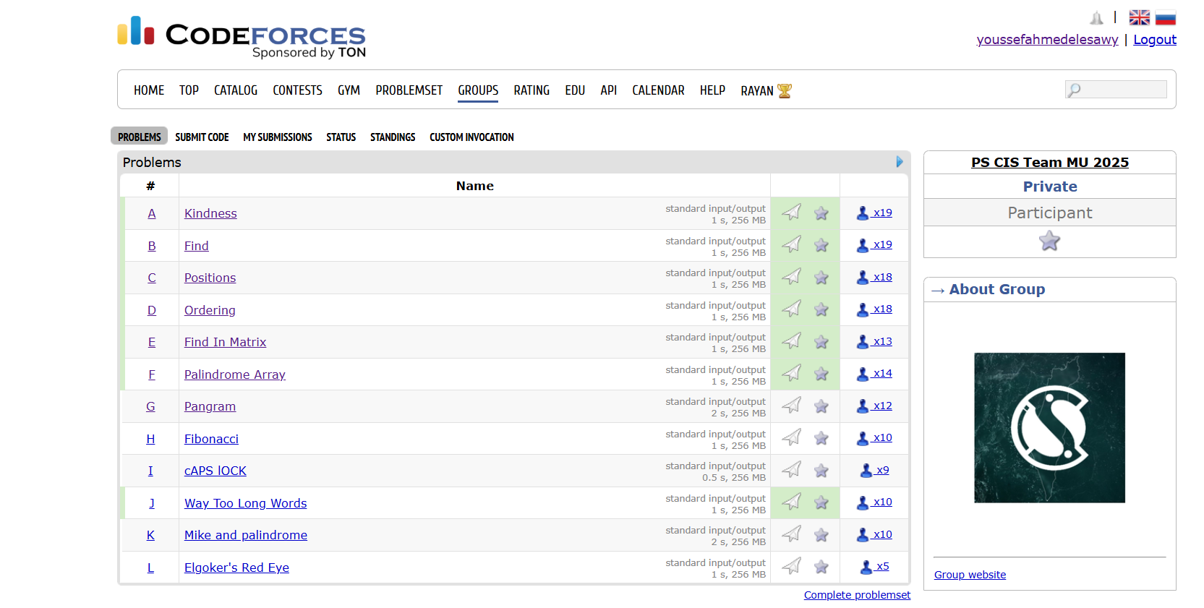Open the GROUPS menu item

[x=478, y=90]
